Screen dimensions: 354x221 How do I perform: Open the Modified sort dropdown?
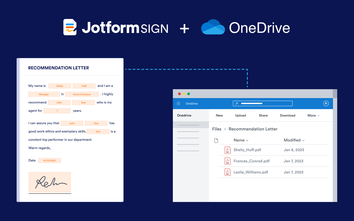point(294,140)
